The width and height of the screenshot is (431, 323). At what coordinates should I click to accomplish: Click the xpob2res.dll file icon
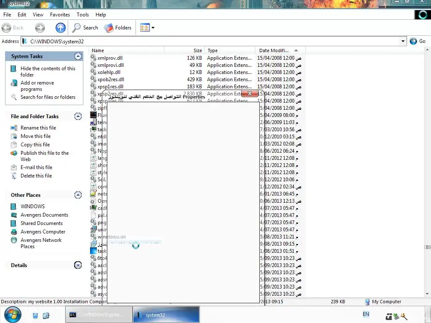93,79
